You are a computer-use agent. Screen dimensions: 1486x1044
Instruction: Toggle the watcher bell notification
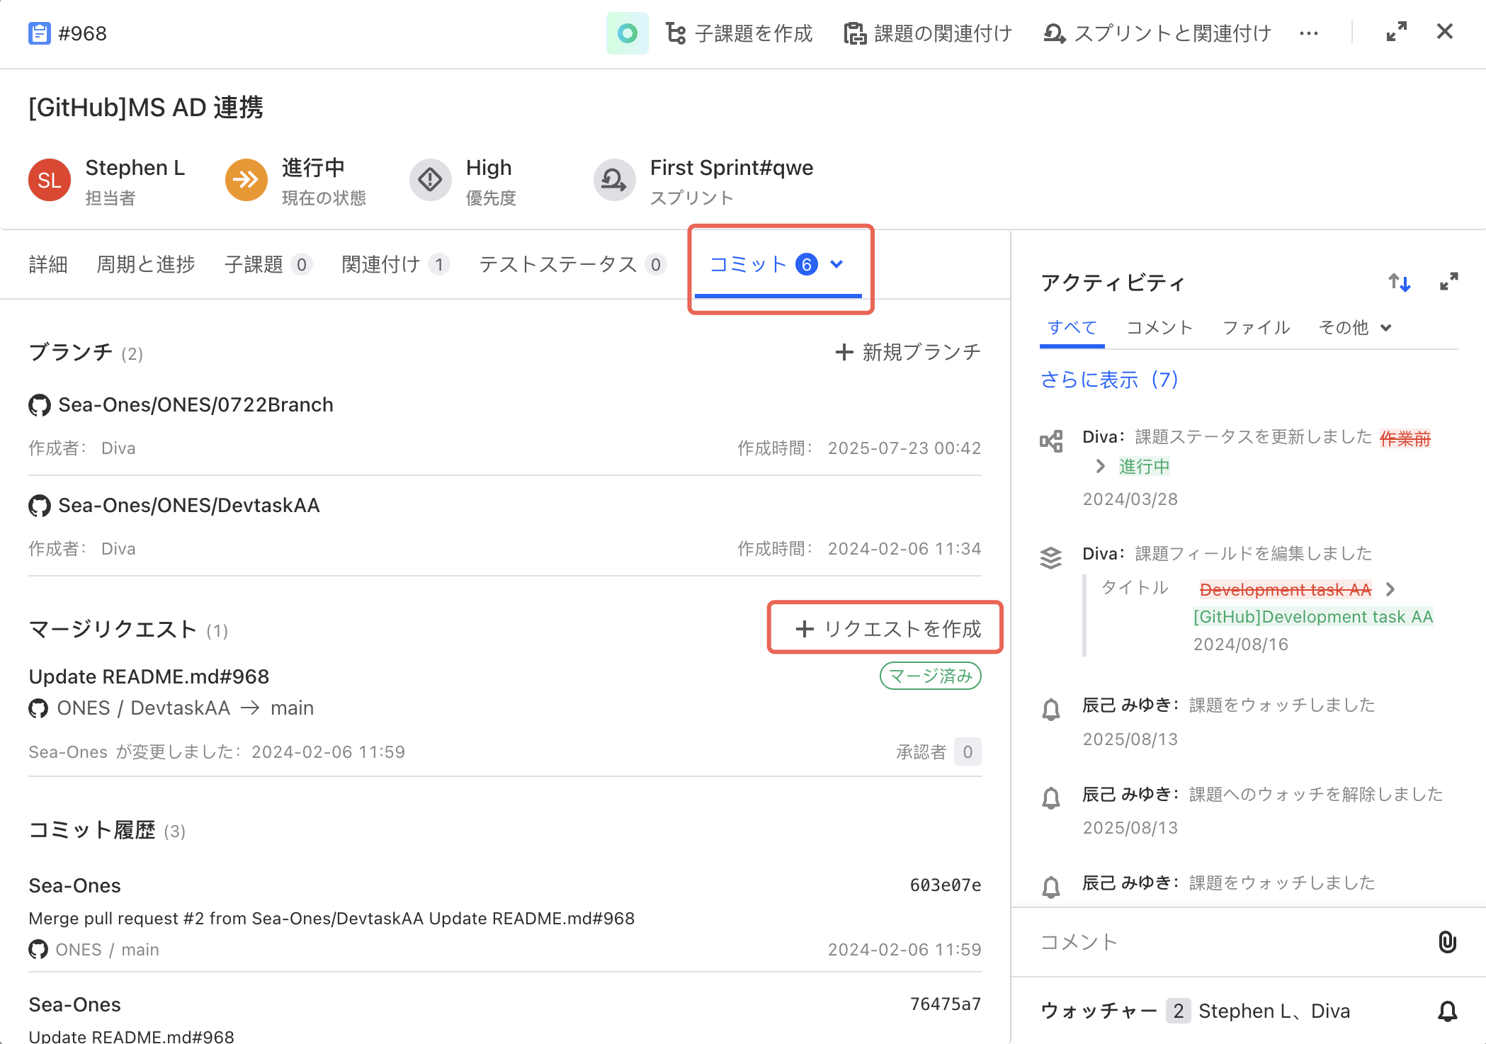(x=1448, y=1011)
